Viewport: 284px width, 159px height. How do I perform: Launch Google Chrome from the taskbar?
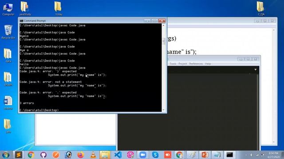[x=31, y=155]
